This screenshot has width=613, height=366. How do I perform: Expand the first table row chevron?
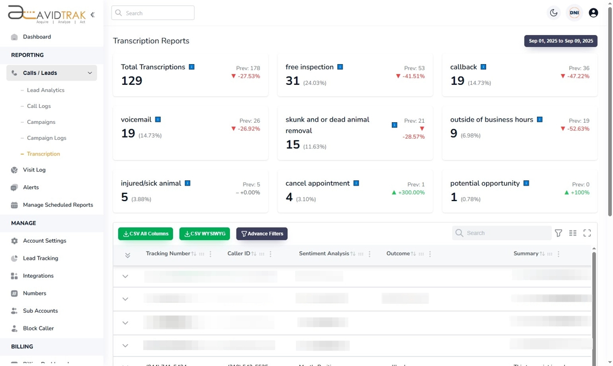(x=125, y=276)
